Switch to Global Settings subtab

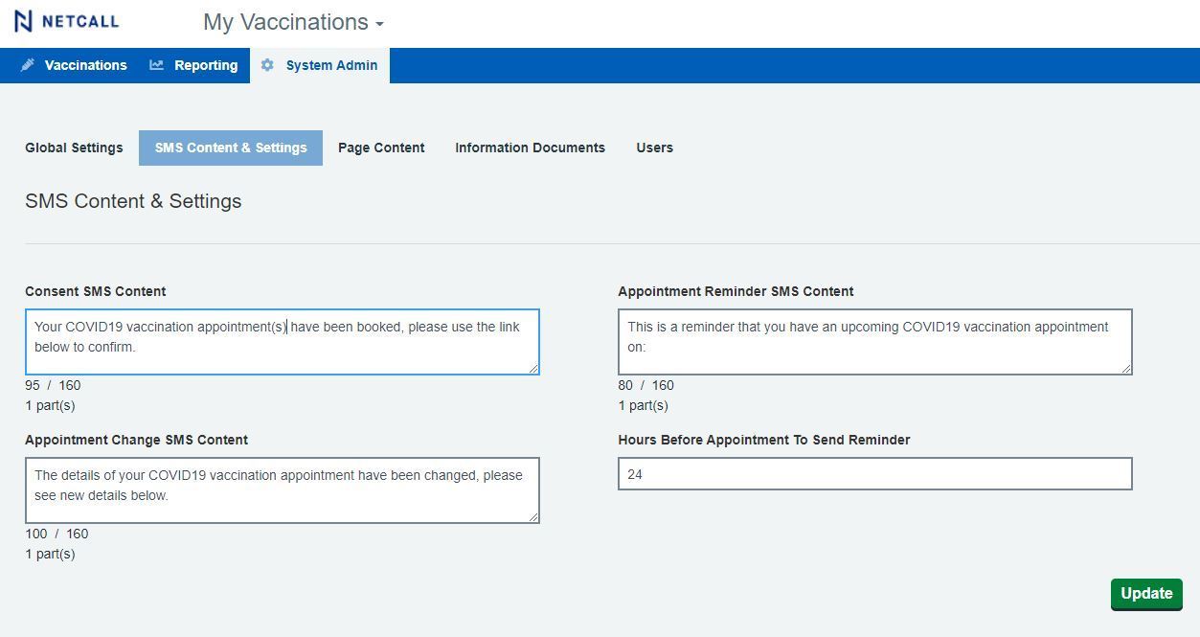(x=74, y=148)
